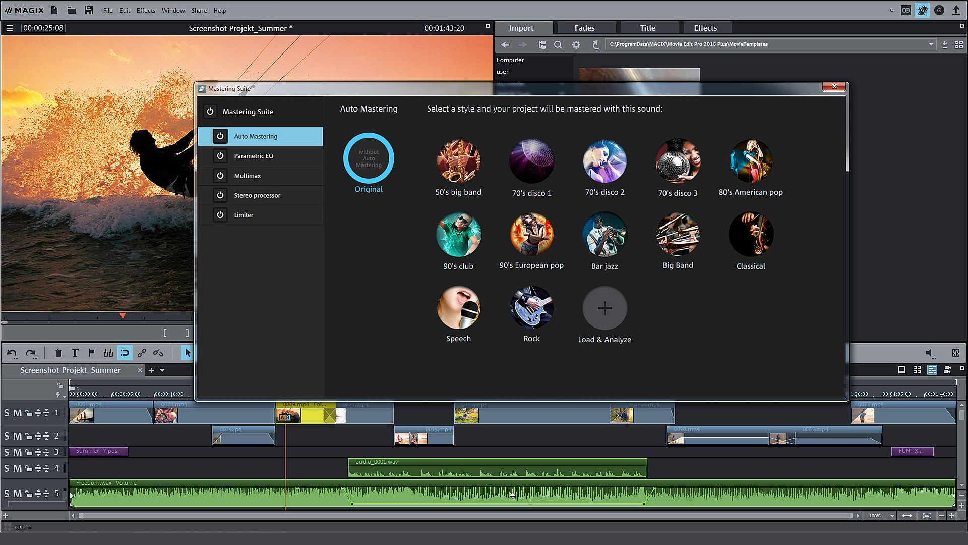Screen dimensions: 968x545
Task: Toggle the Parametric EQ power button
Action: click(x=220, y=156)
